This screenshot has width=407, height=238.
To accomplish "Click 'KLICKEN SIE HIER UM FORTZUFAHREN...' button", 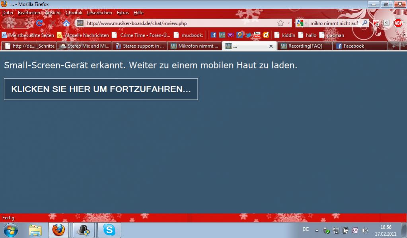I will 101,89.
